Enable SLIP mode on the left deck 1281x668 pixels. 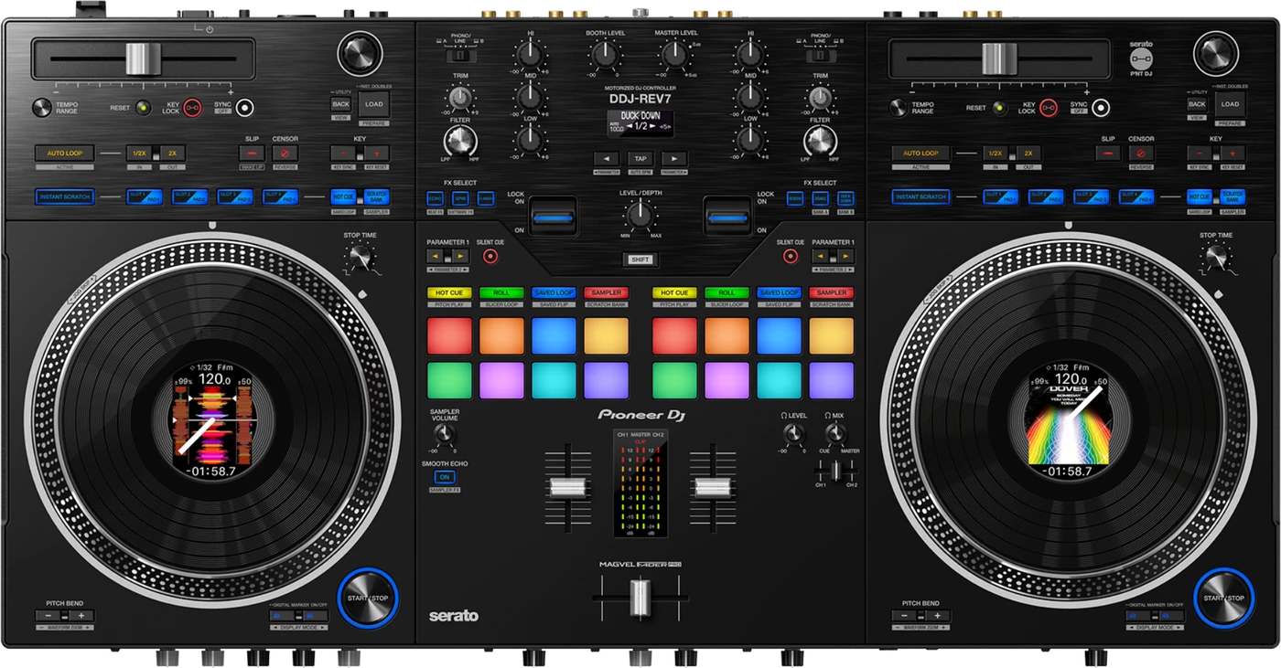point(252,154)
